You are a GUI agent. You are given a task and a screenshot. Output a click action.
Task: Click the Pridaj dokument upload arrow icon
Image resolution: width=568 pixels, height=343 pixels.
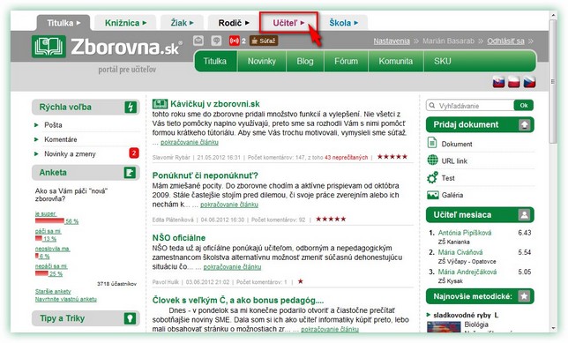(x=525, y=124)
